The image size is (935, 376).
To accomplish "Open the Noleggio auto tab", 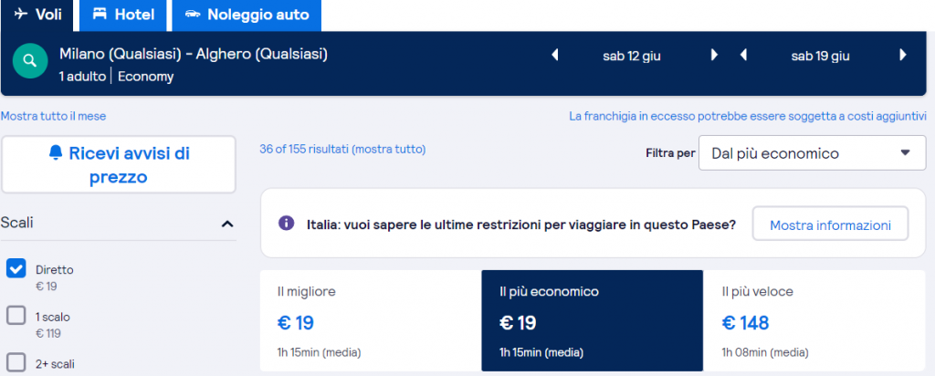I will coord(247,15).
